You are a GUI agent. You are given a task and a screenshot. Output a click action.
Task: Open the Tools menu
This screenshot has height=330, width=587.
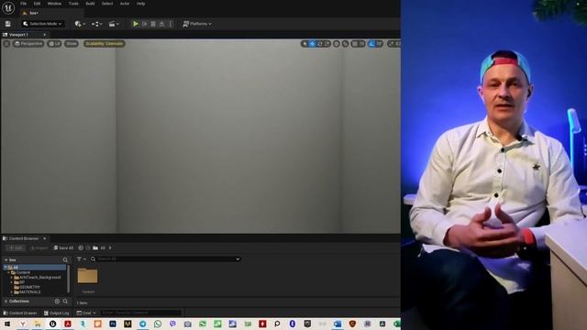[73, 4]
